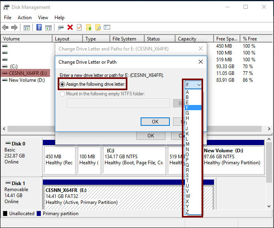Screen dimensions: 274x228
Task: Choose drive letter K from the list
Action: tap(193, 134)
